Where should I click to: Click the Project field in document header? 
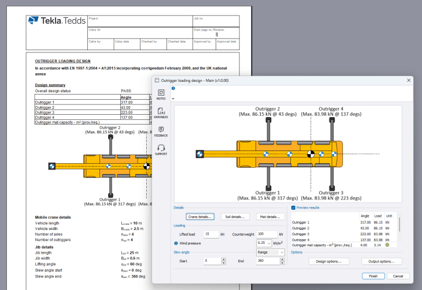[140, 21]
